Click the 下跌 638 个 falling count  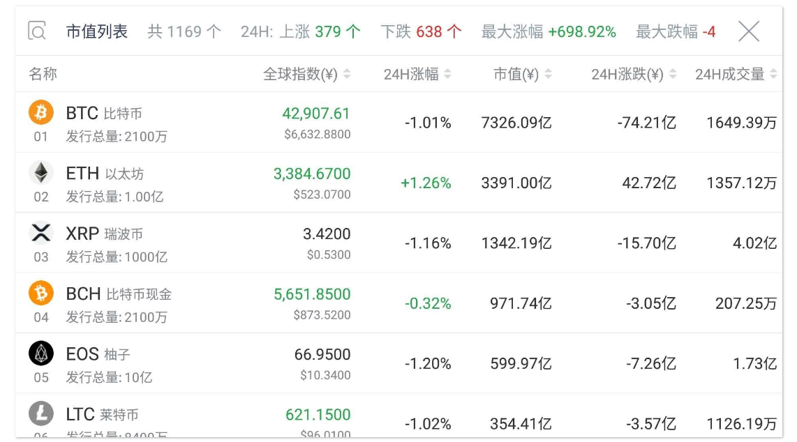[422, 31]
